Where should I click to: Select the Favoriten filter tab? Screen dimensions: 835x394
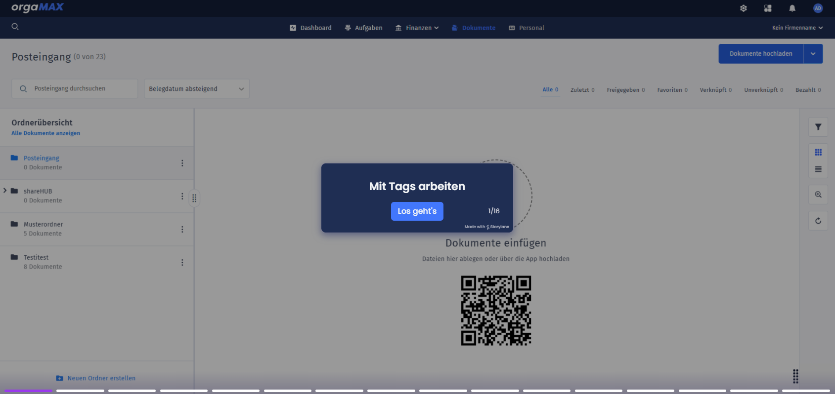672,90
